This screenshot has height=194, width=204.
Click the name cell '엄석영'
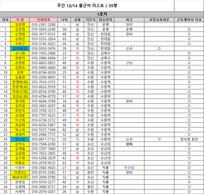pyautogui.click(x=20, y=101)
